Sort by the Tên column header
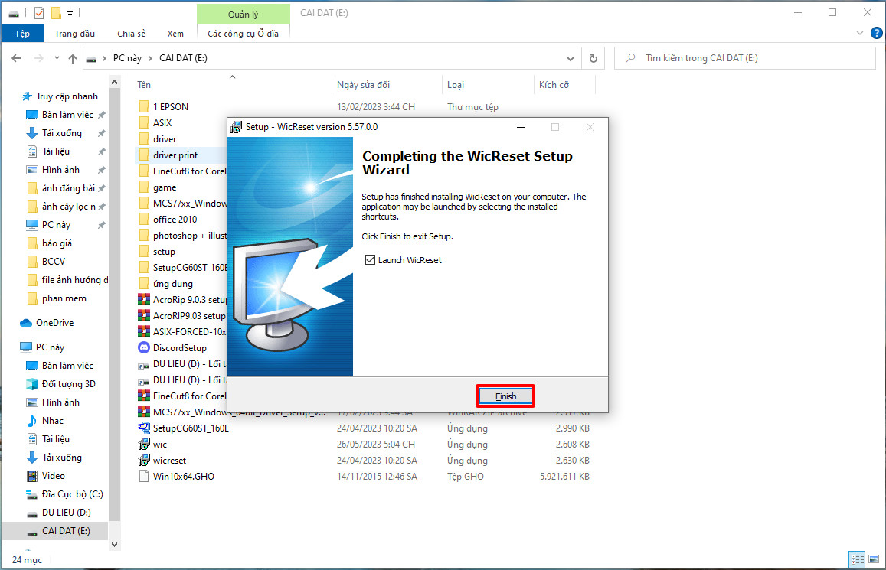The width and height of the screenshot is (886, 570). (144, 85)
